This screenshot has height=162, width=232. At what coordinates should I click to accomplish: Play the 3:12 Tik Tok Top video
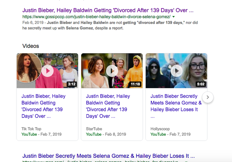point(47,71)
